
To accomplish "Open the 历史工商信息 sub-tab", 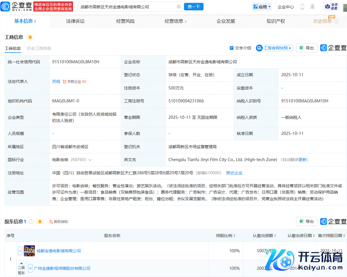I will (x=39, y=48).
